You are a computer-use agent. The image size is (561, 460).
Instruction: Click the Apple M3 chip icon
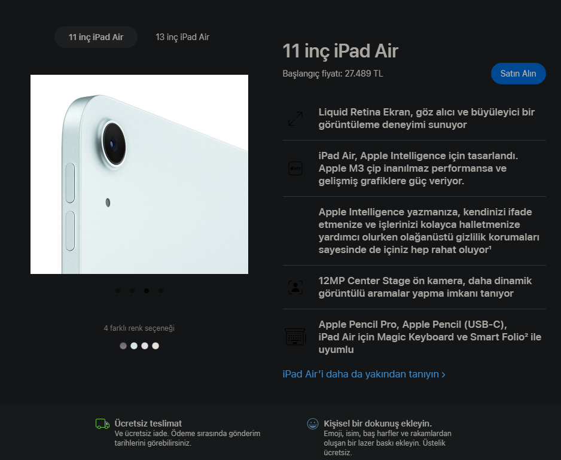pyautogui.click(x=295, y=168)
